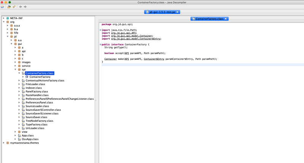Click the Open File toolbar icon

click(3, 7)
